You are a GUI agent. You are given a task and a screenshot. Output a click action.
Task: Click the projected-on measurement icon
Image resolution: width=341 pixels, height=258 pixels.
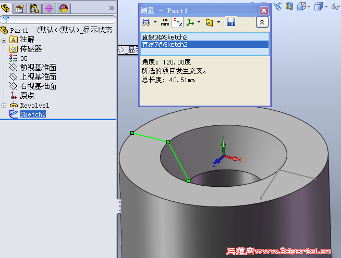[209, 22]
